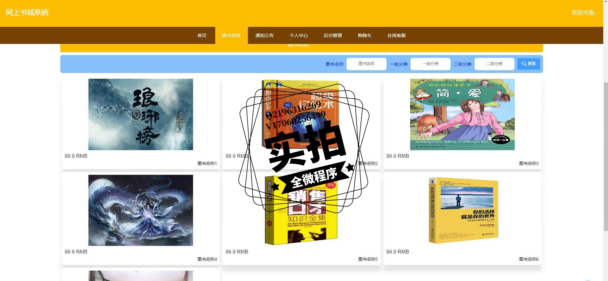Click the 图书名称3 title
The height and width of the screenshot is (281, 608).
pyautogui.click(x=529, y=163)
